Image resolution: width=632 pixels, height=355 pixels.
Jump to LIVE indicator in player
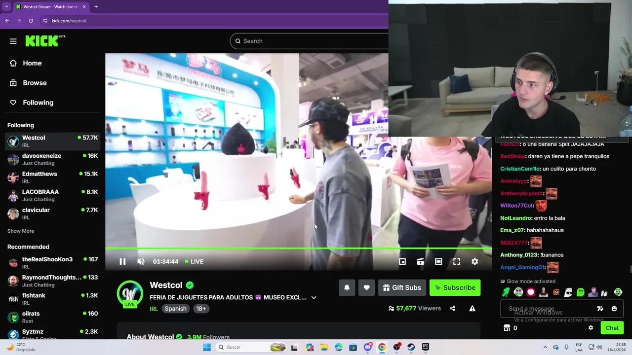coord(194,261)
